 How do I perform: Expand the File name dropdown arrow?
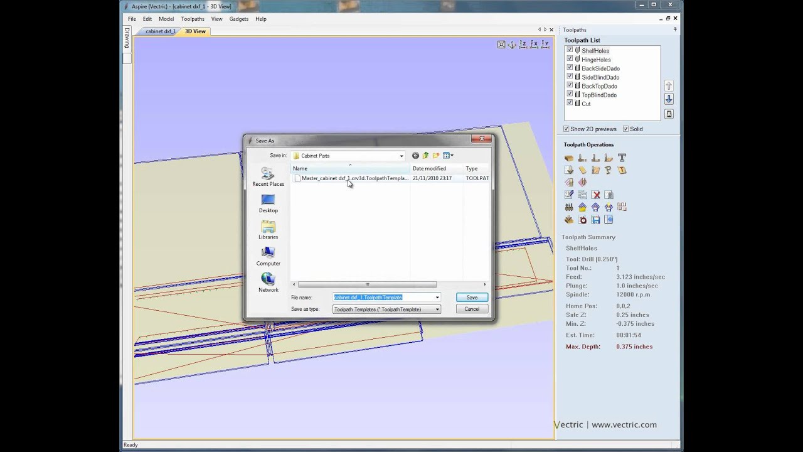click(x=437, y=298)
